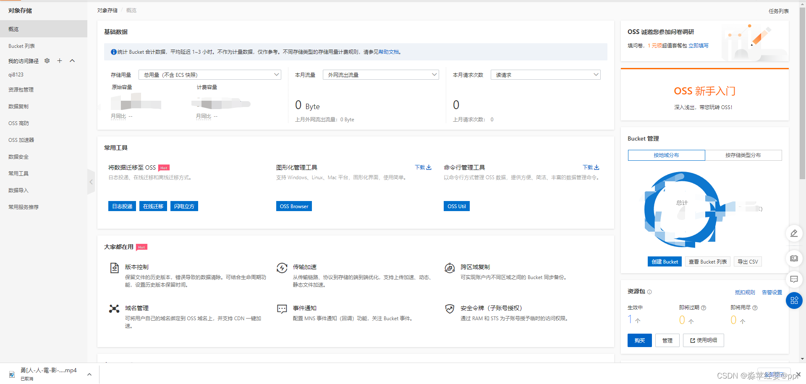Image resolution: width=806 pixels, height=384 pixels.
Task: Click the page vertical scrollbar thumb
Action: [x=802, y=92]
